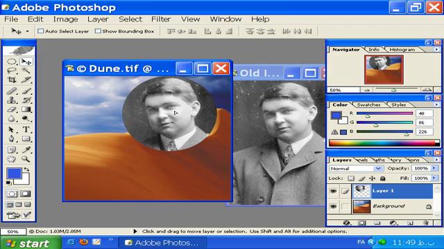The image size is (444, 249).
Task: Open the Filter menu
Action: [x=161, y=19]
